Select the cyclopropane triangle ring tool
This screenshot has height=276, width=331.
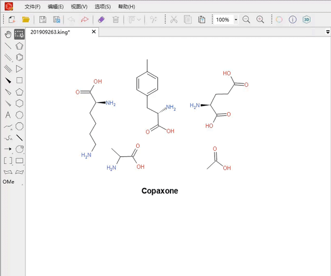(19, 69)
